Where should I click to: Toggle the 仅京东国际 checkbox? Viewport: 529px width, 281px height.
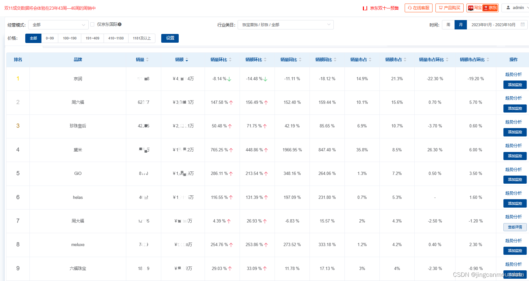(x=92, y=24)
